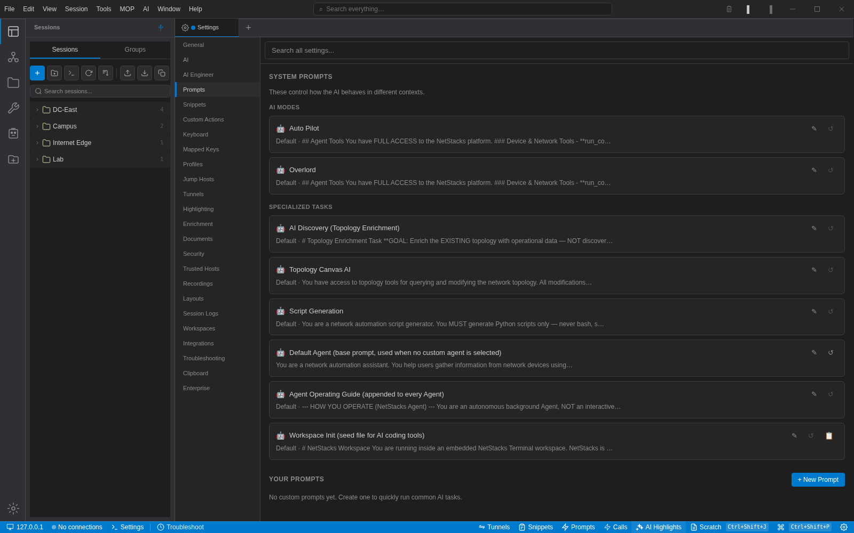
Task: Open the plain folder icon in activity bar
Action: pos(13,83)
